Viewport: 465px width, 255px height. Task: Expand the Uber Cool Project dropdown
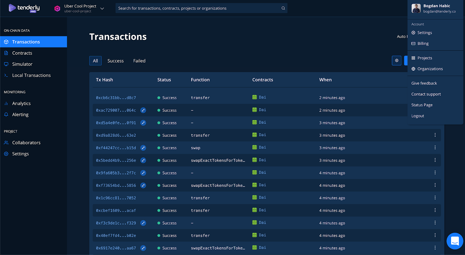(x=102, y=8)
